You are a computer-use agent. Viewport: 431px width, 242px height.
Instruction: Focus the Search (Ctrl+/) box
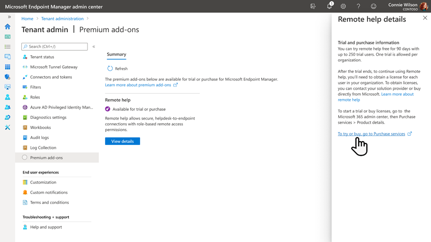click(x=54, y=46)
